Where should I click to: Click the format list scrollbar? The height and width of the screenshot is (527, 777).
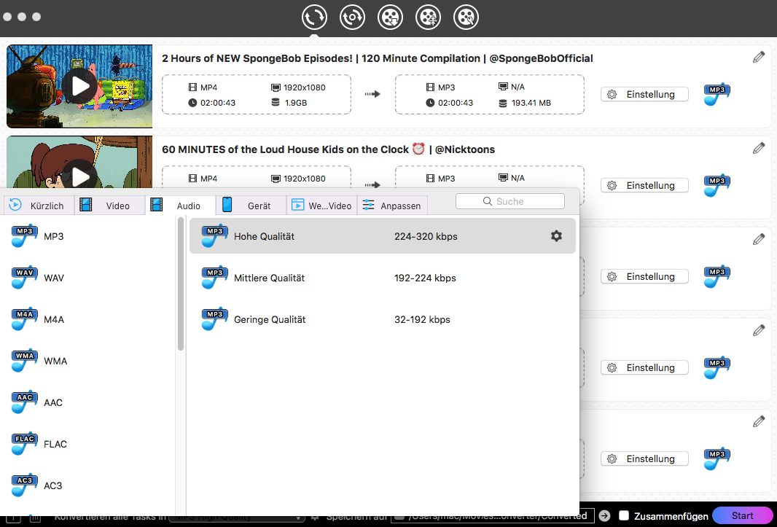click(x=180, y=284)
